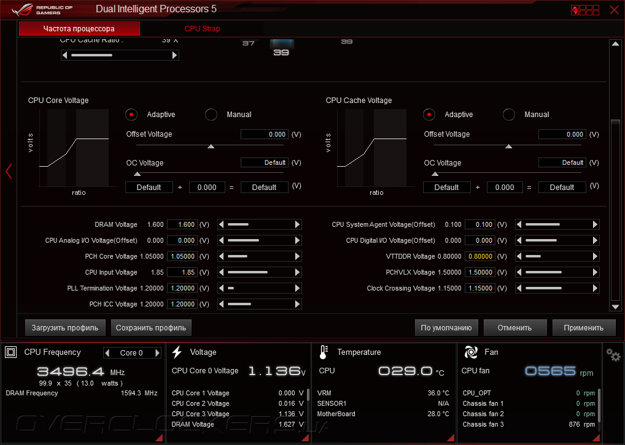Select Manual mode for CPU Cache Voltage
The height and width of the screenshot is (445, 625).
(x=509, y=115)
